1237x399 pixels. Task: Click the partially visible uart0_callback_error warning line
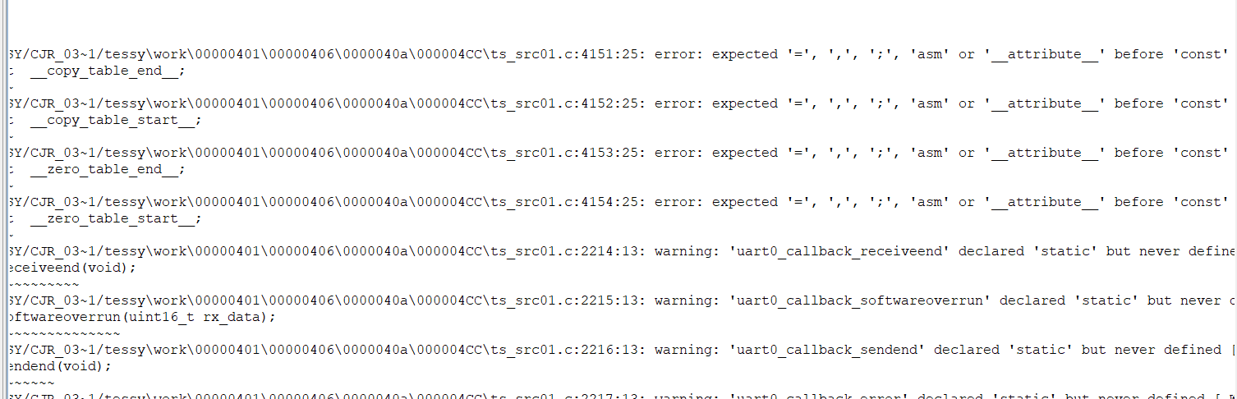(x=622, y=395)
